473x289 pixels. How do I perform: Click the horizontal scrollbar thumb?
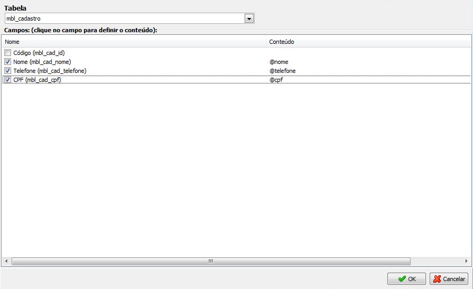pyautogui.click(x=210, y=261)
